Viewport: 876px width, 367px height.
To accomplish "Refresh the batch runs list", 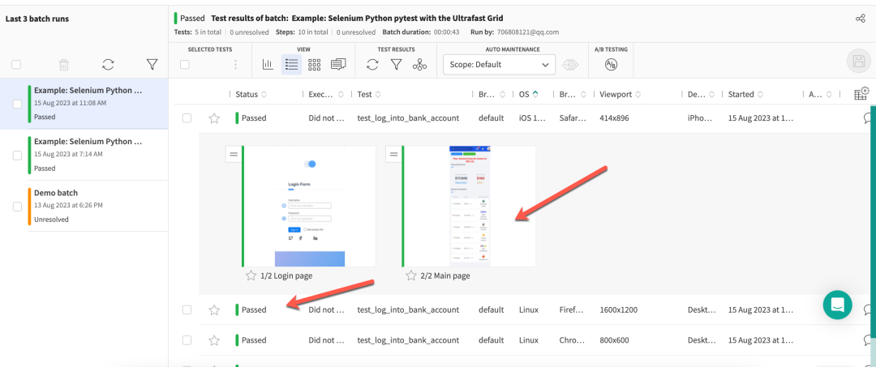I will (108, 65).
